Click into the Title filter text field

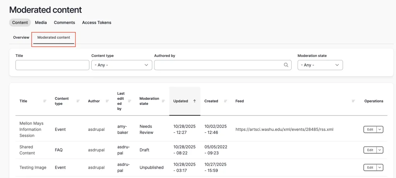point(52,65)
